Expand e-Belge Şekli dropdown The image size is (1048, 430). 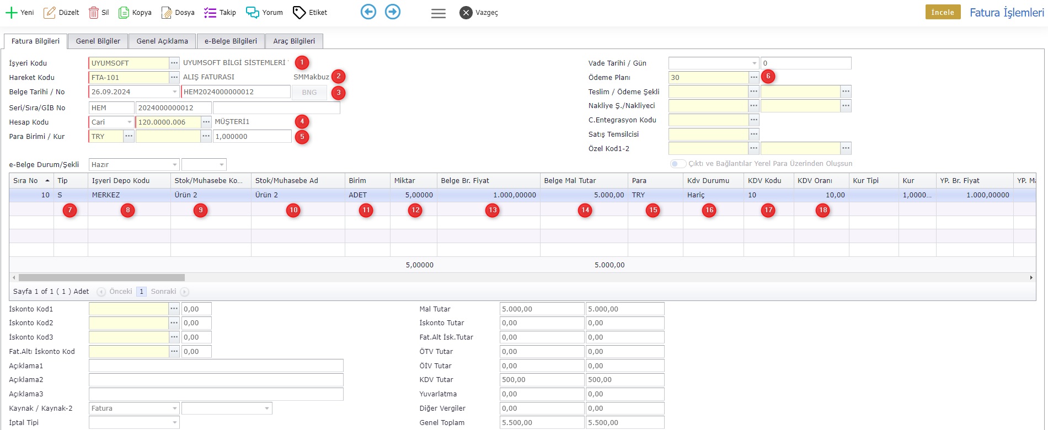click(222, 164)
